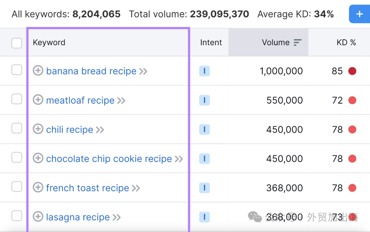Add french toast recipe with plus icon
The height and width of the screenshot is (232, 370).
pyautogui.click(x=38, y=188)
